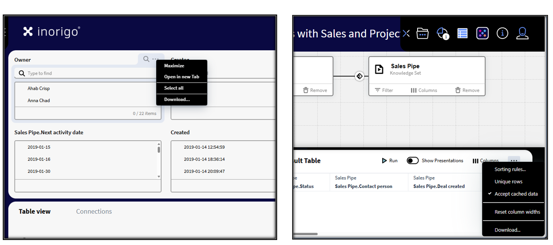Toggle Accept cached data option
This screenshot has height=245, width=553.
[516, 194]
